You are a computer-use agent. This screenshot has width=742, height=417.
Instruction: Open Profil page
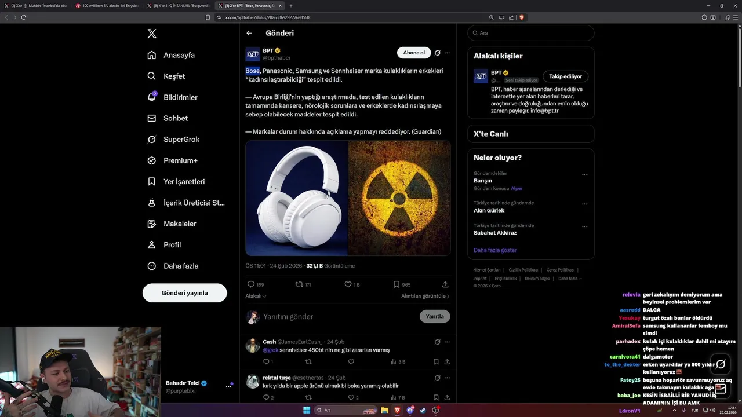tap(164, 244)
